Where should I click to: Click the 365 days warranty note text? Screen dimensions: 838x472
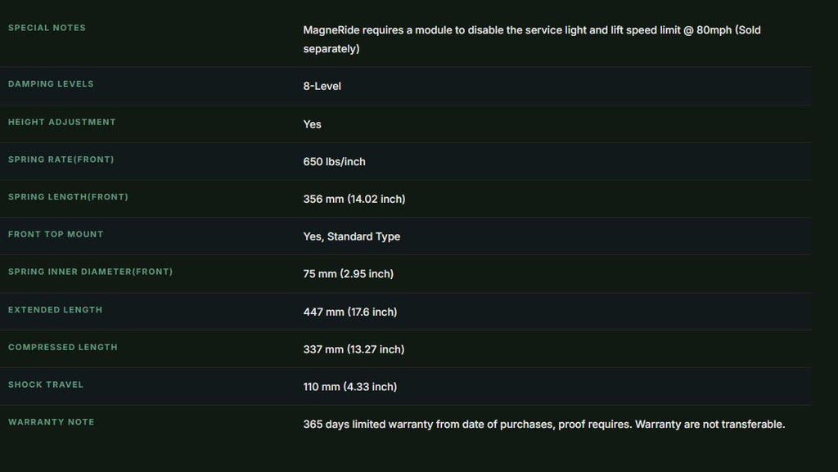543,424
